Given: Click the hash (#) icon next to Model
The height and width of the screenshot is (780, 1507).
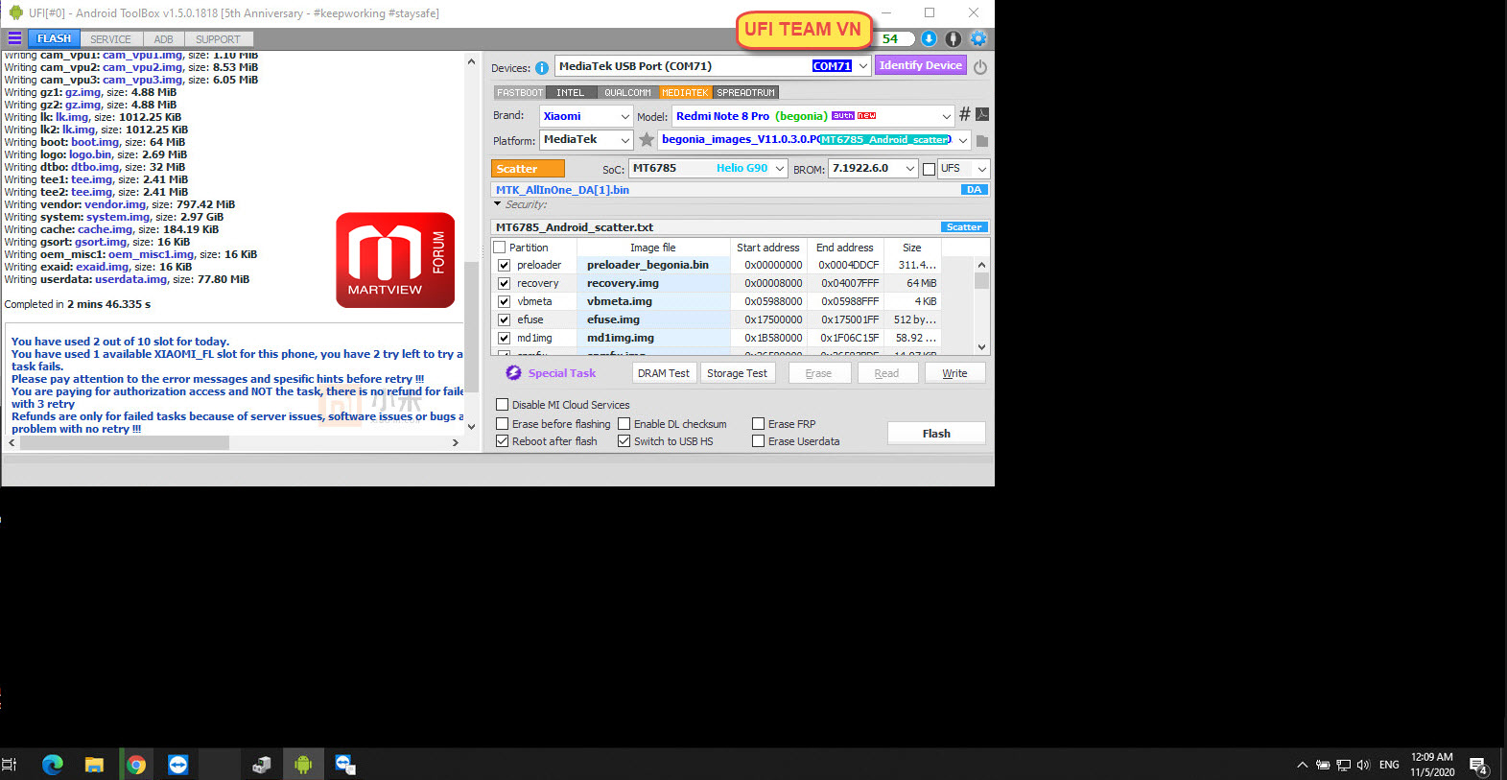Looking at the screenshot, I should (965, 114).
